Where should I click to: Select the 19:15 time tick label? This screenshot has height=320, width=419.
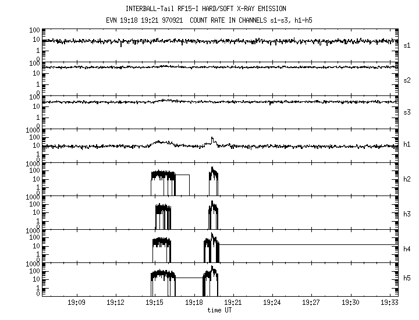click(154, 303)
